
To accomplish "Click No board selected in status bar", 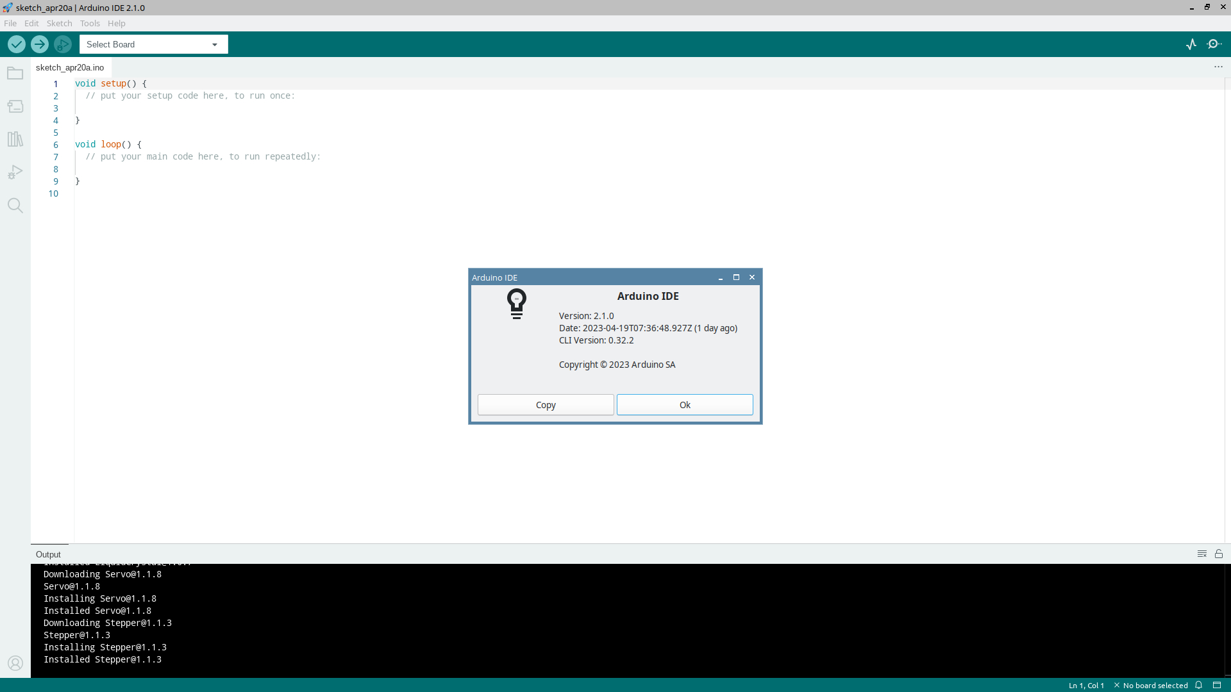I will (1151, 685).
